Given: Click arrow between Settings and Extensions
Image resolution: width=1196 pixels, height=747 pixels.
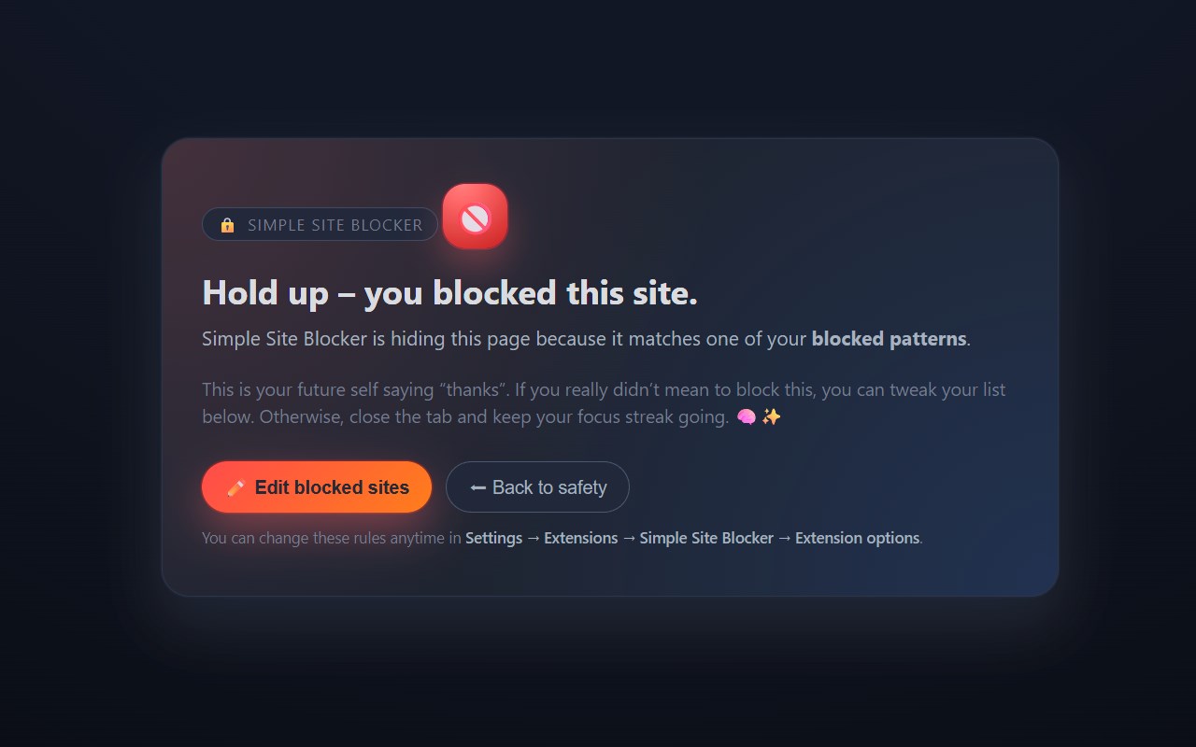Looking at the screenshot, I should [x=534, y=538].
